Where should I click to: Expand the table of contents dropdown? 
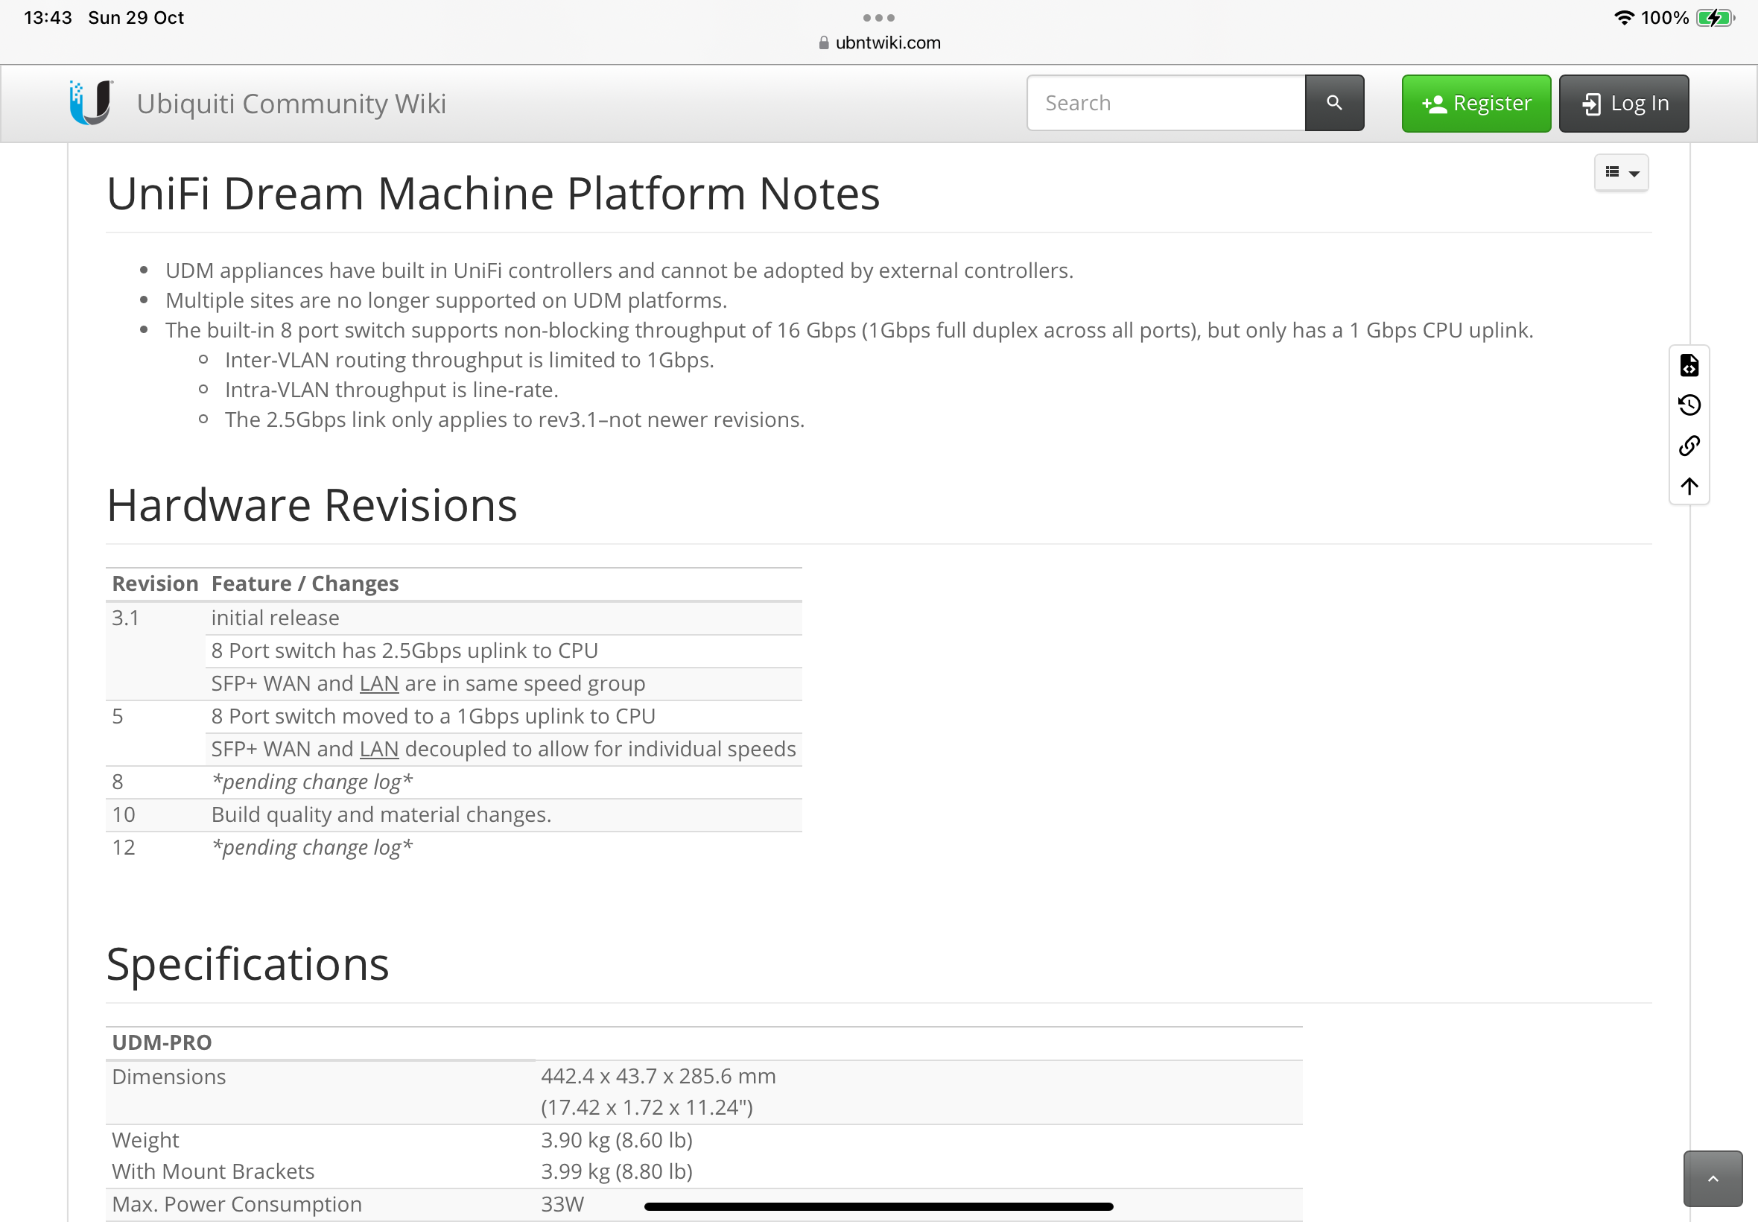coord(1620,173)
